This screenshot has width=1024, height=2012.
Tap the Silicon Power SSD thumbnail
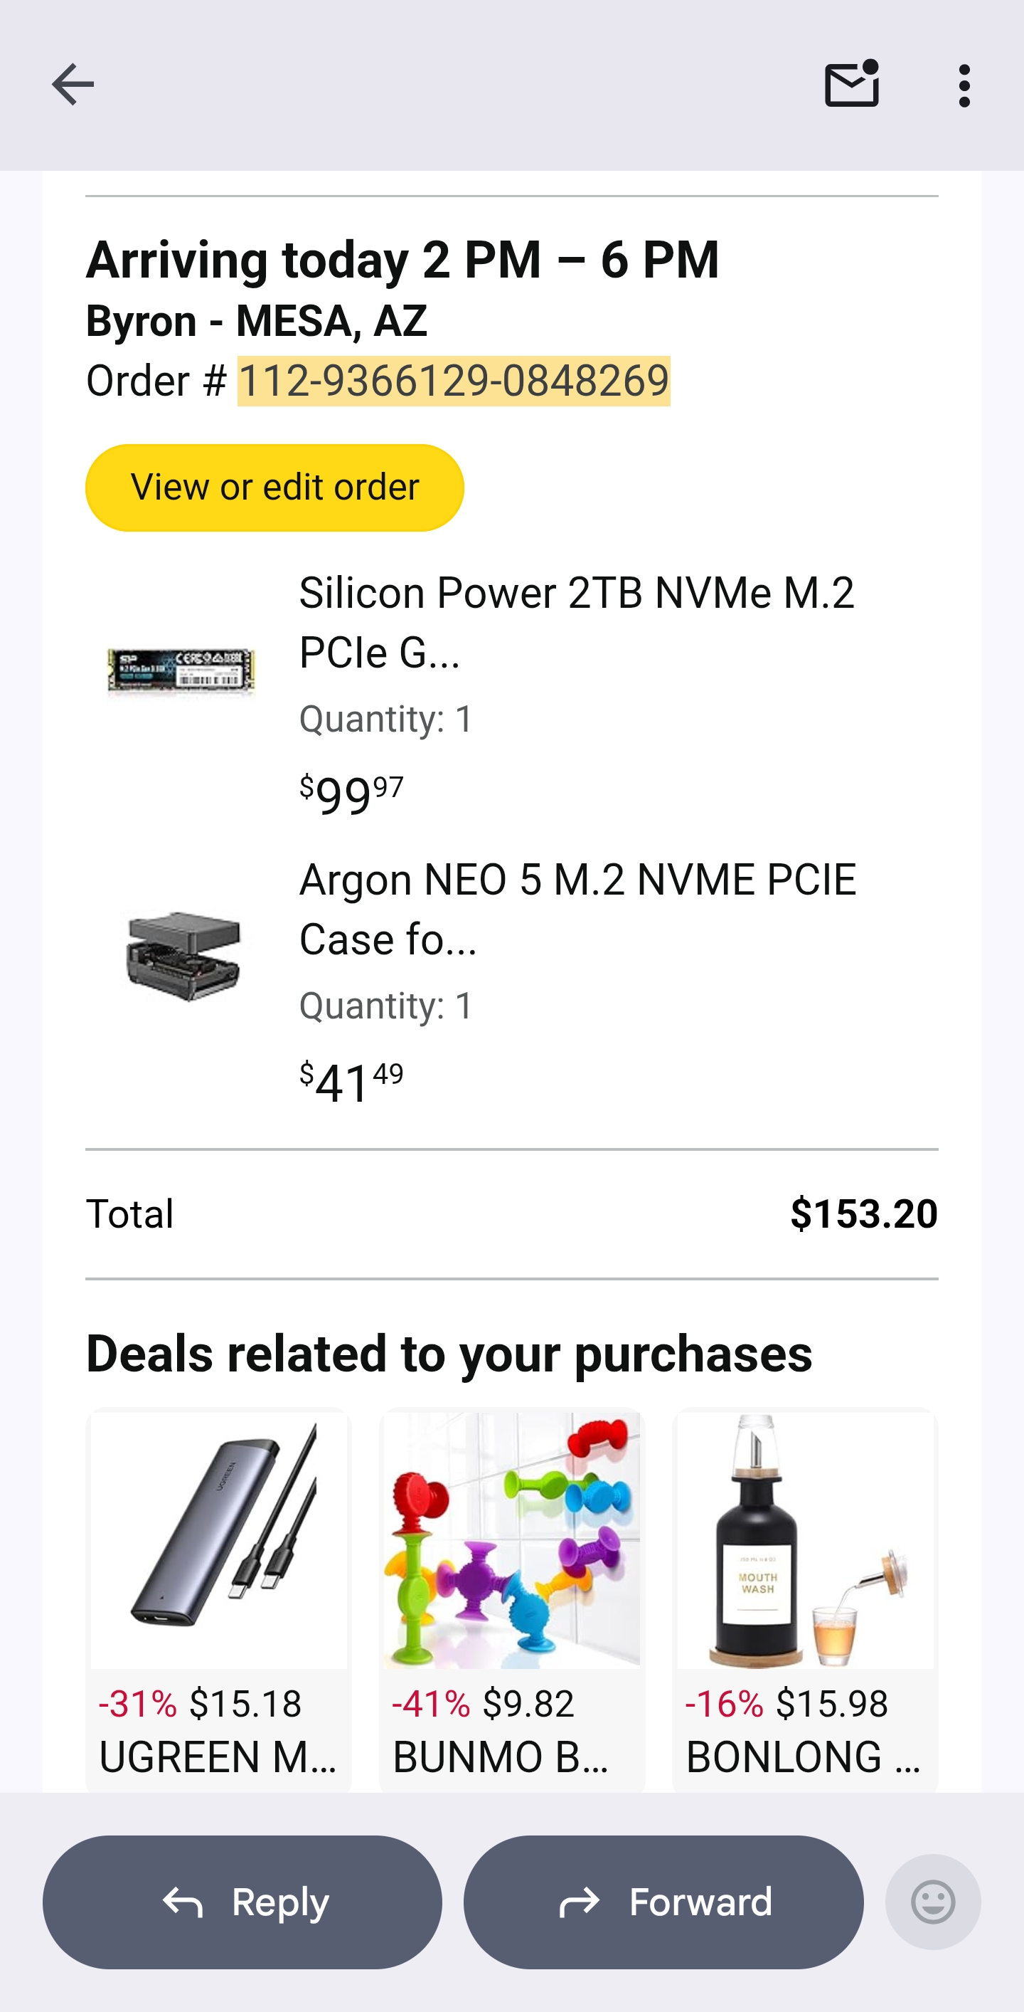(181, 672)
